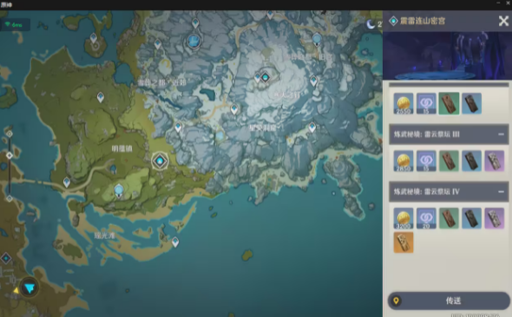Click the highlighted green reward item in top row
This screenshot has height=317, width=512.
[449, 103]
